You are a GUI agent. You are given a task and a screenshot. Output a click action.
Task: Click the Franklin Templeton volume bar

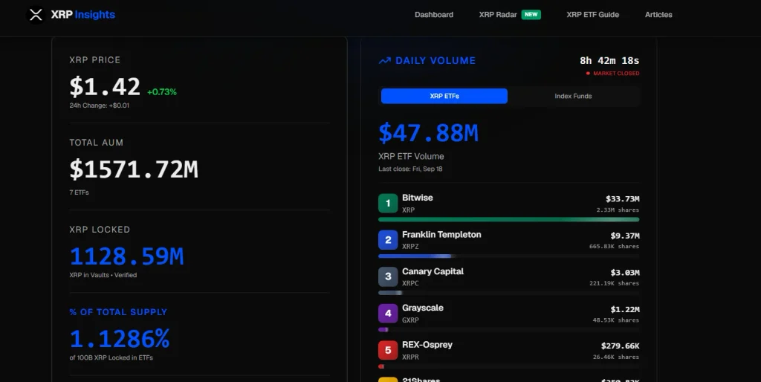point(508,256)
